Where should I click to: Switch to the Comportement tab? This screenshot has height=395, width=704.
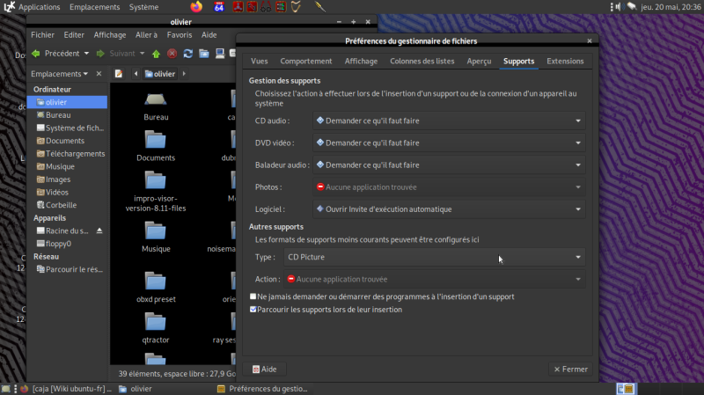click(306, 61)
